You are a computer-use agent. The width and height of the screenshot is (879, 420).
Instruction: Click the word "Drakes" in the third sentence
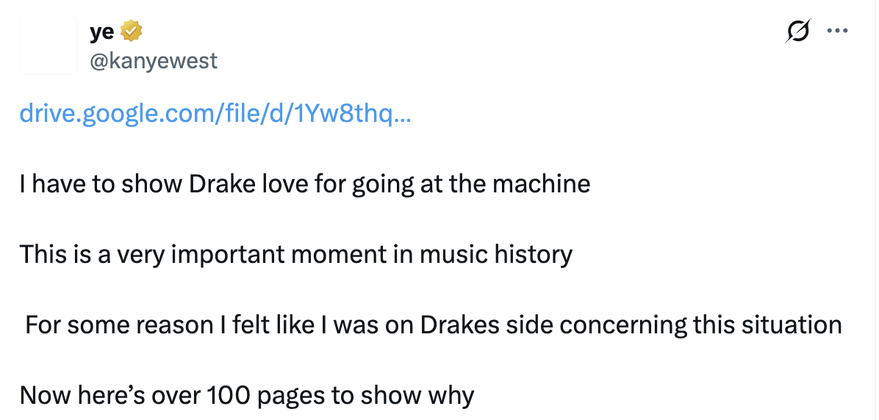459,325
